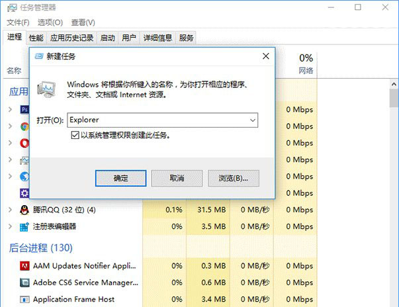Open the 打开 combo box dropdown arrow
The width and height of the screenshot is (399, 307).
click(x=252, y=120)
